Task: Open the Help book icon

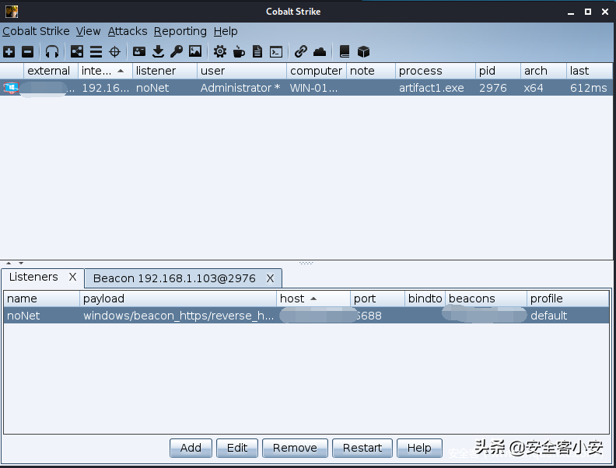Action: 345,51
